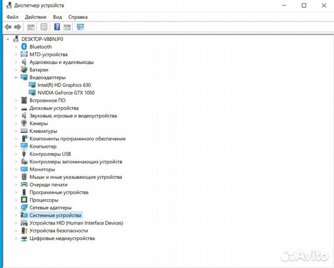Click the Камеры webcam icon
Image resolution: width=334 pixels, height=268 pixels.
(x=24, y=124)
